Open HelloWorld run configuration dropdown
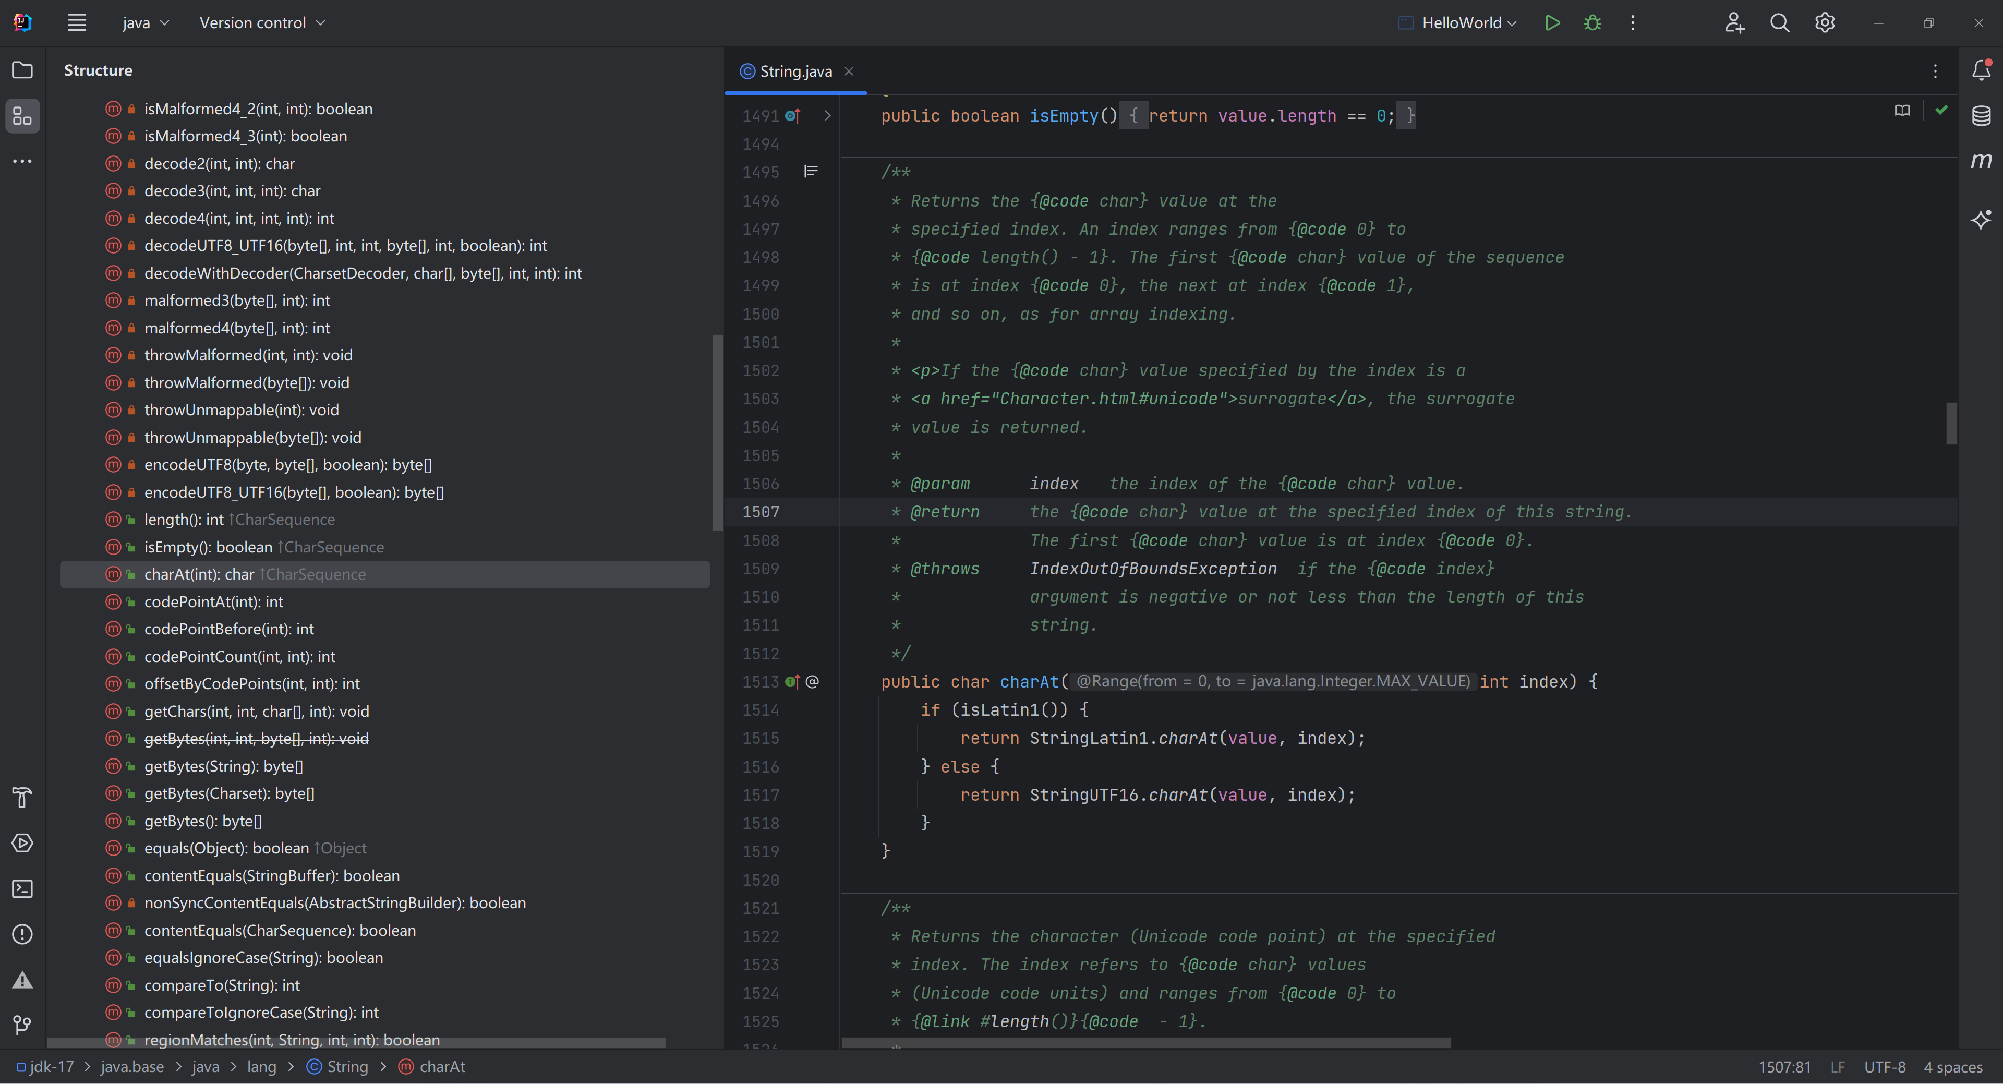Viewport: 2003px width, 1084px height. (1457, 22)
